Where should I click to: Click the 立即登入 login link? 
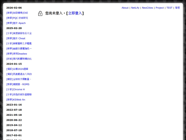point(75,13)
